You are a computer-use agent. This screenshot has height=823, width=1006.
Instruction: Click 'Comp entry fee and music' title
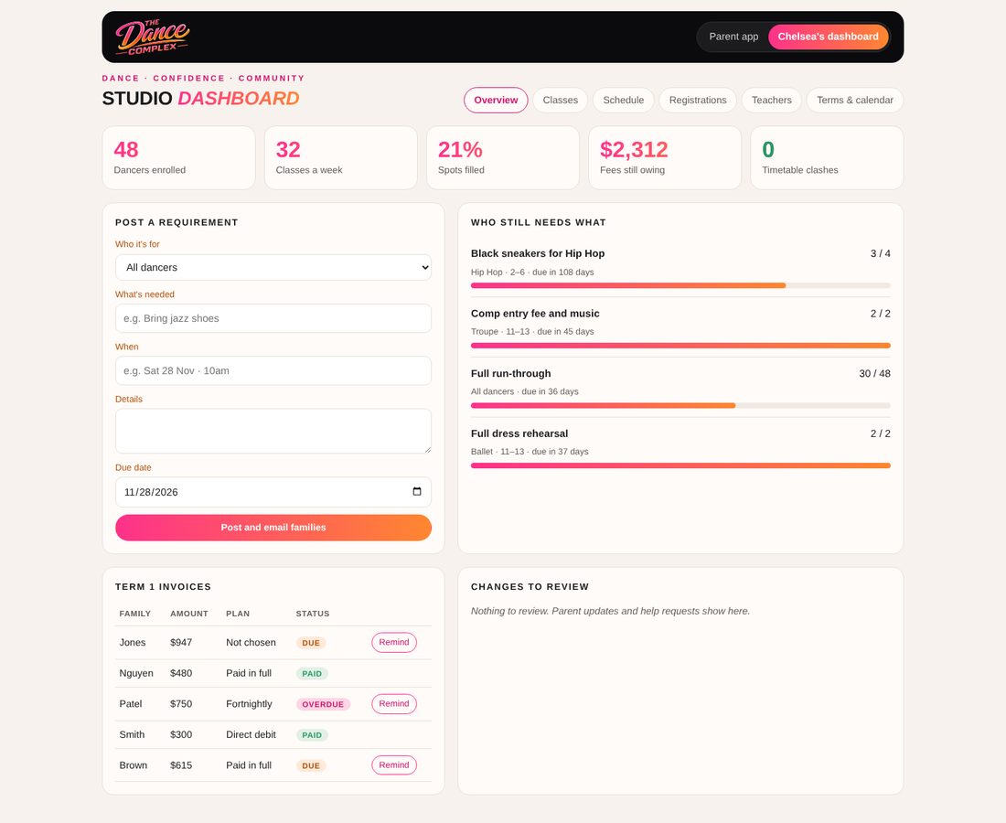[x=535, y=314]
